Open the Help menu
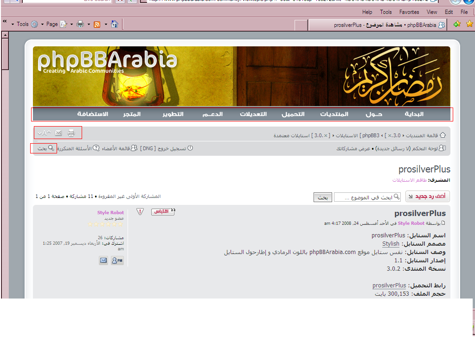This screenshot has height=356, width=475. click(x=367, y=12)
